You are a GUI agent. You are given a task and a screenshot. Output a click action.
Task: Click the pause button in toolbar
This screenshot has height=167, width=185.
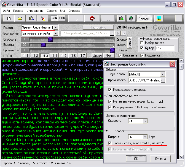click(109, 18)
